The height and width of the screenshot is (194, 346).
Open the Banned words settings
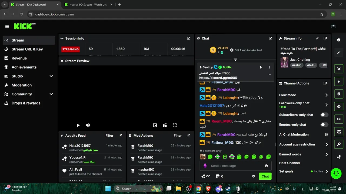click(304, 154)
